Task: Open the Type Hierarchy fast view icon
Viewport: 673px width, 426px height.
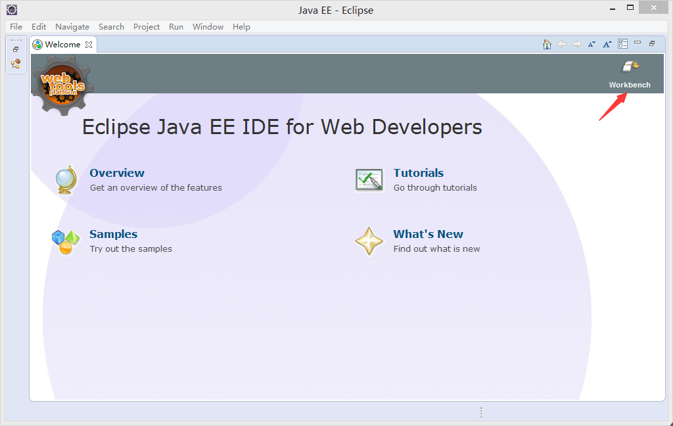Action: point(16,64)
